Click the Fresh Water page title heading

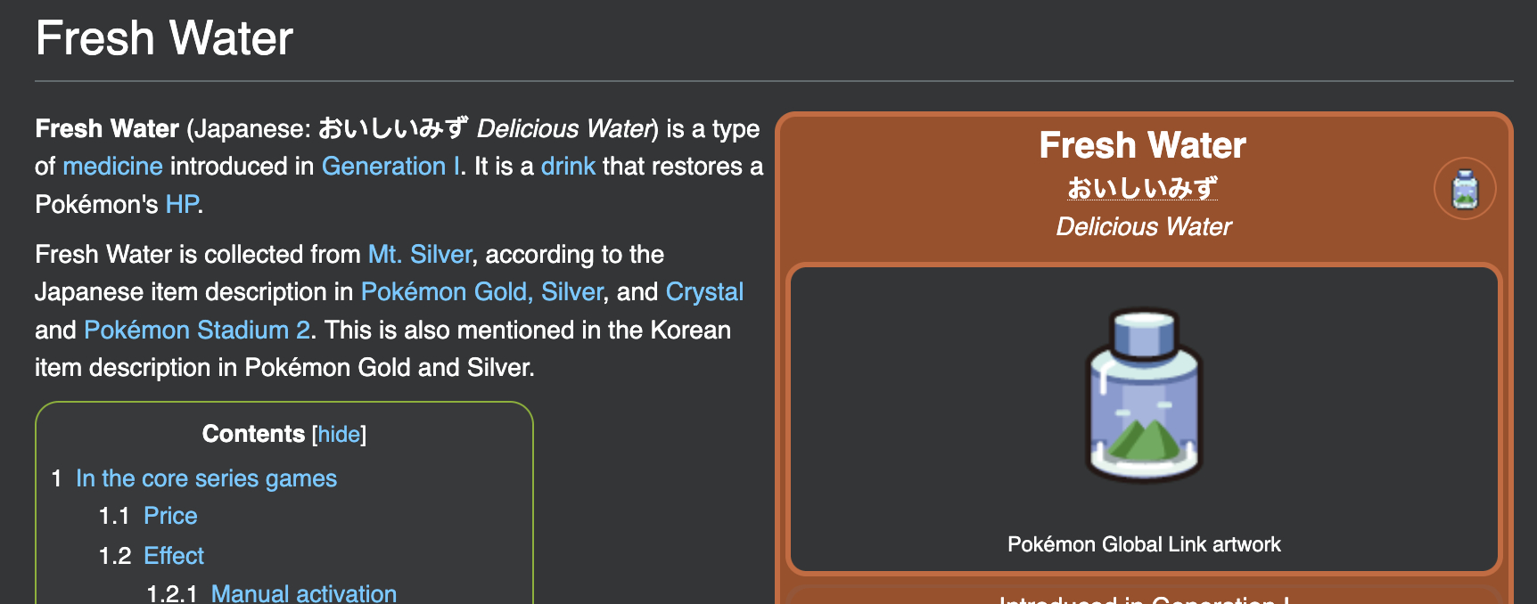click(x=164, y=38)
